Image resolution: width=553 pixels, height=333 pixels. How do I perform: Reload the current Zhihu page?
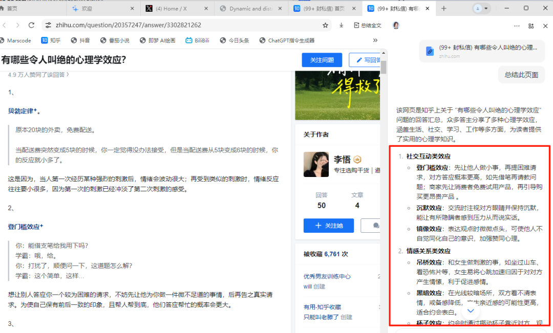[x=31, y=25]
